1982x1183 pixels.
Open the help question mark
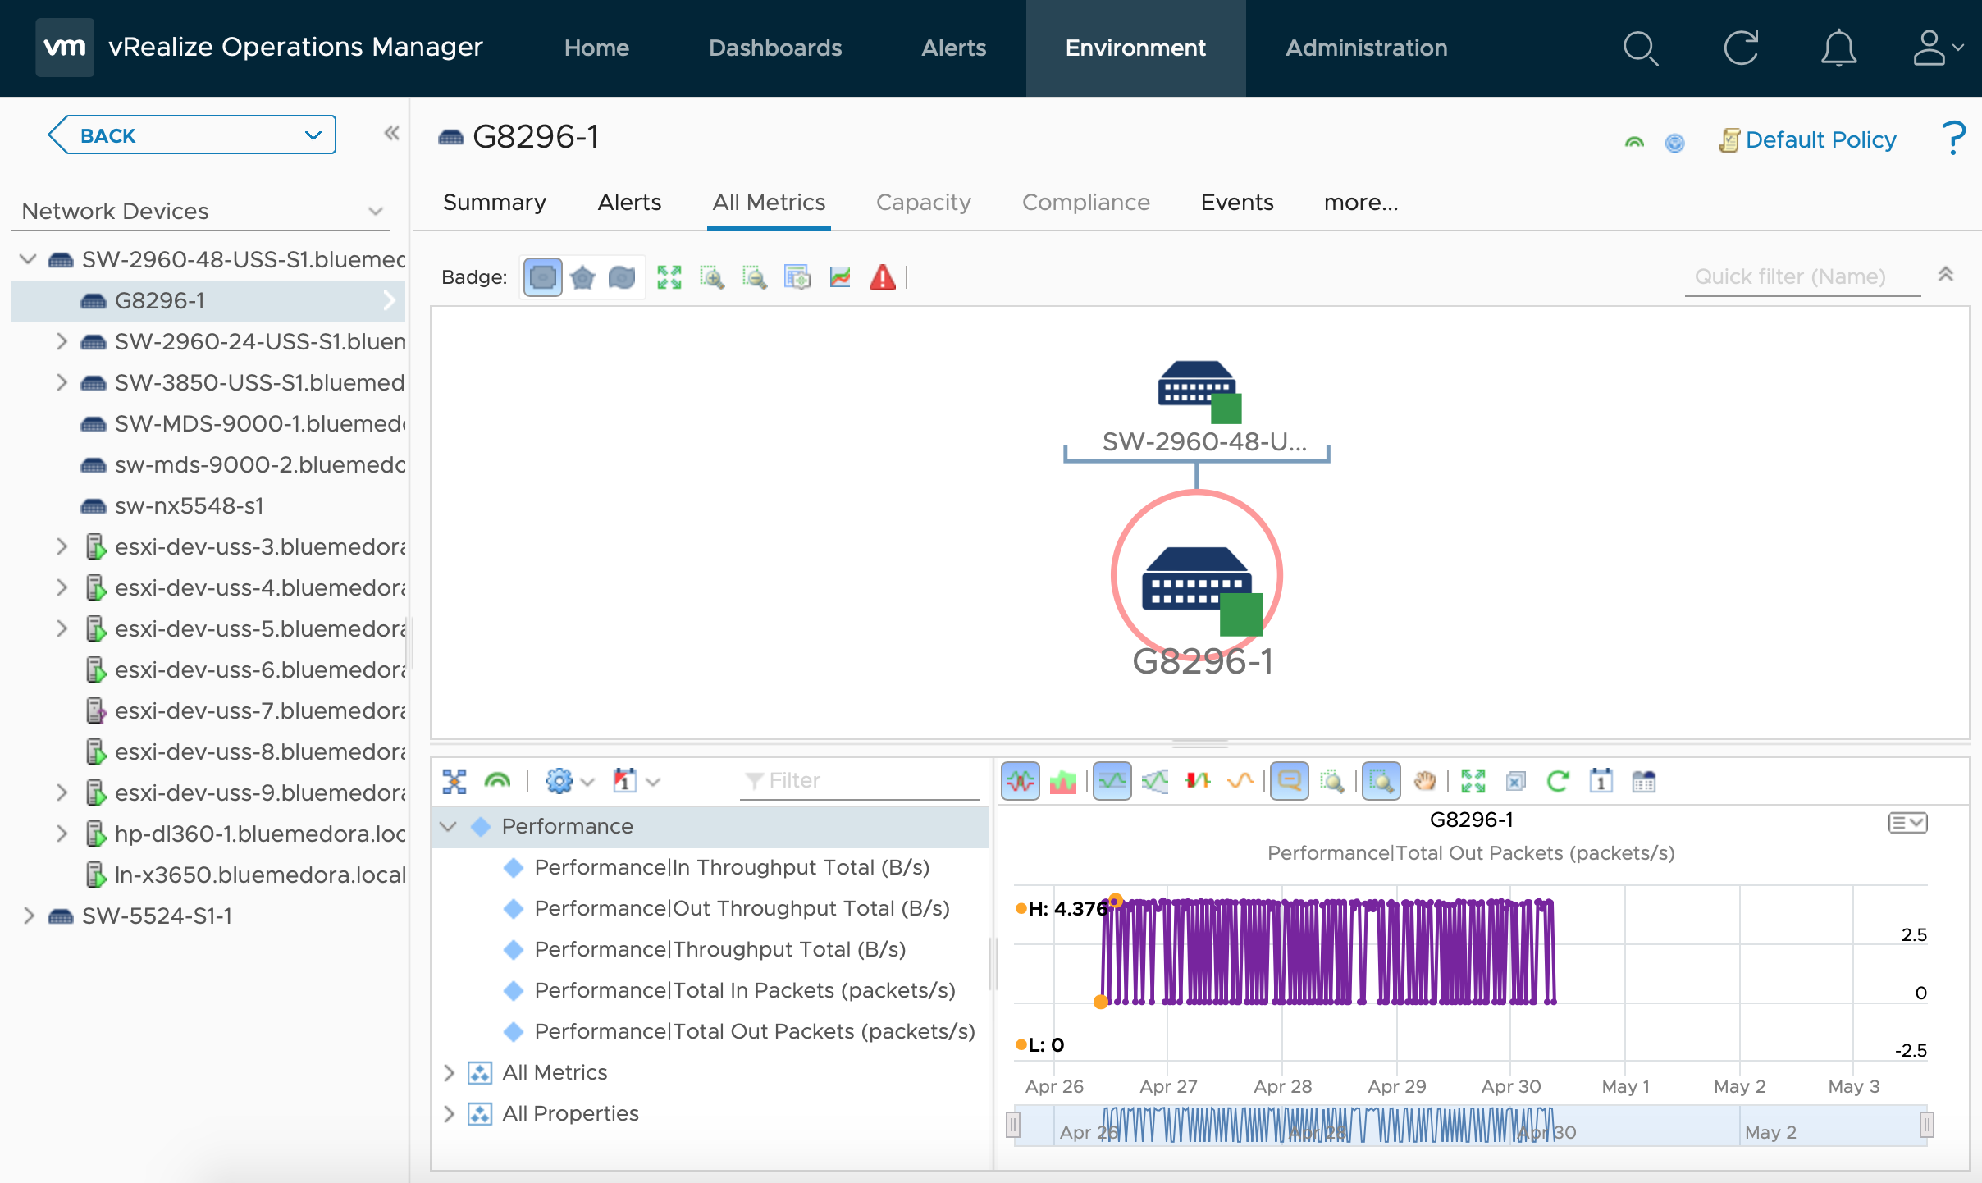click(1954, 138)
